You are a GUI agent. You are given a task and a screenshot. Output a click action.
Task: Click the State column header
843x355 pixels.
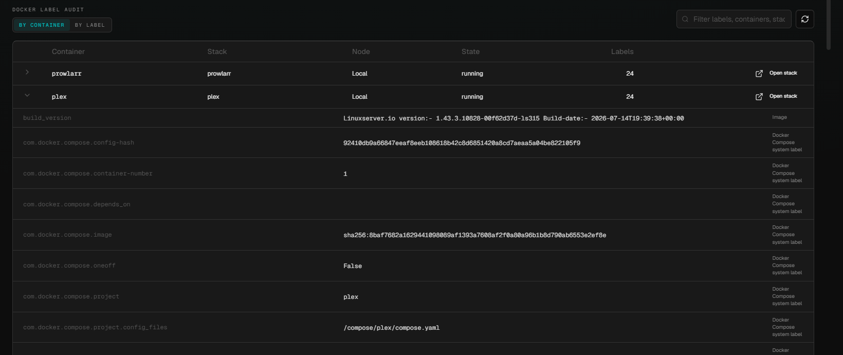[470, 51]
